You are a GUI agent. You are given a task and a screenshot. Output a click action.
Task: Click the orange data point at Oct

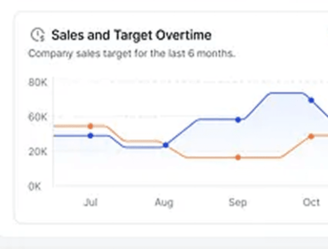coord(311,136)
